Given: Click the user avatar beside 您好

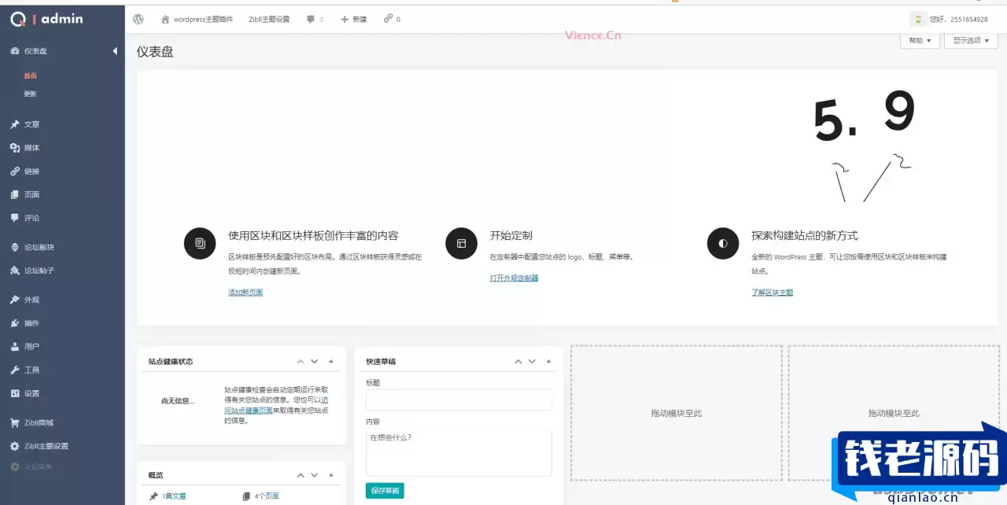Looking at the screenshot, I should [917, 19].
